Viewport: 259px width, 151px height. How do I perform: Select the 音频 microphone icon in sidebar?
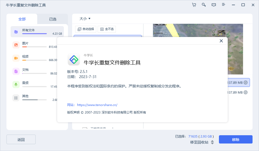tap(16, 84)
